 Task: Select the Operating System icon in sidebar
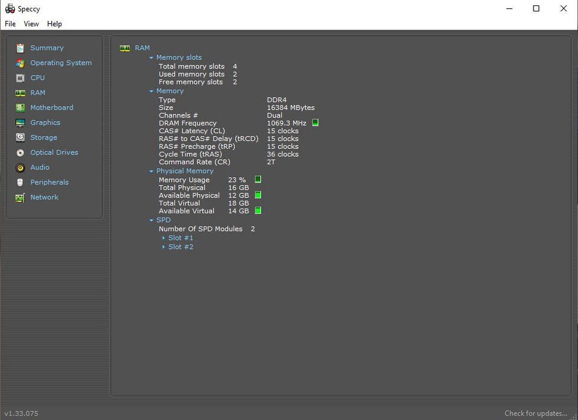[20, 63]
